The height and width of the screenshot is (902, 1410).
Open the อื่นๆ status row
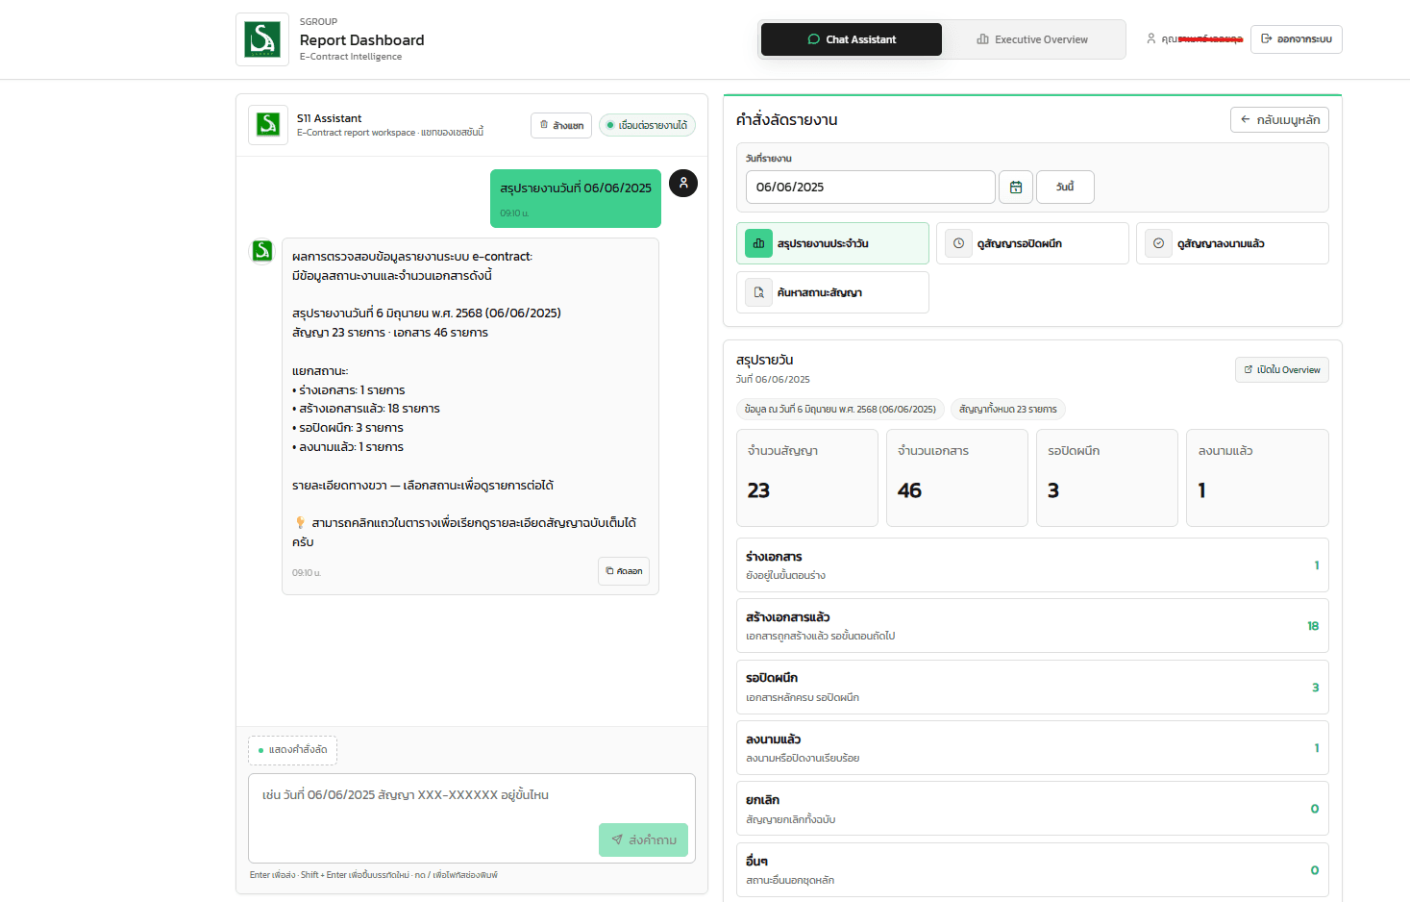click(x=1032, y=869)
